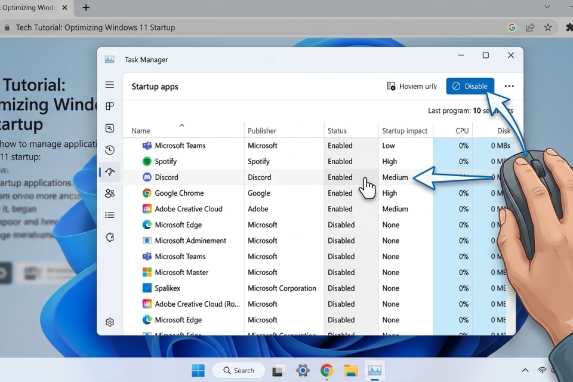Image resolution: width=573 pixels, height=382 pixels.
Task: Go to the Processes page icon in sidebar
Action: click(x=110, y=106)
